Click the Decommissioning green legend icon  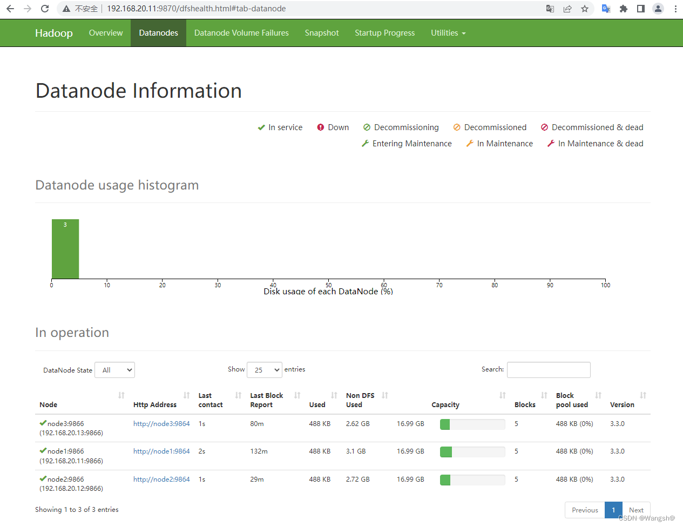click(367, 127)
